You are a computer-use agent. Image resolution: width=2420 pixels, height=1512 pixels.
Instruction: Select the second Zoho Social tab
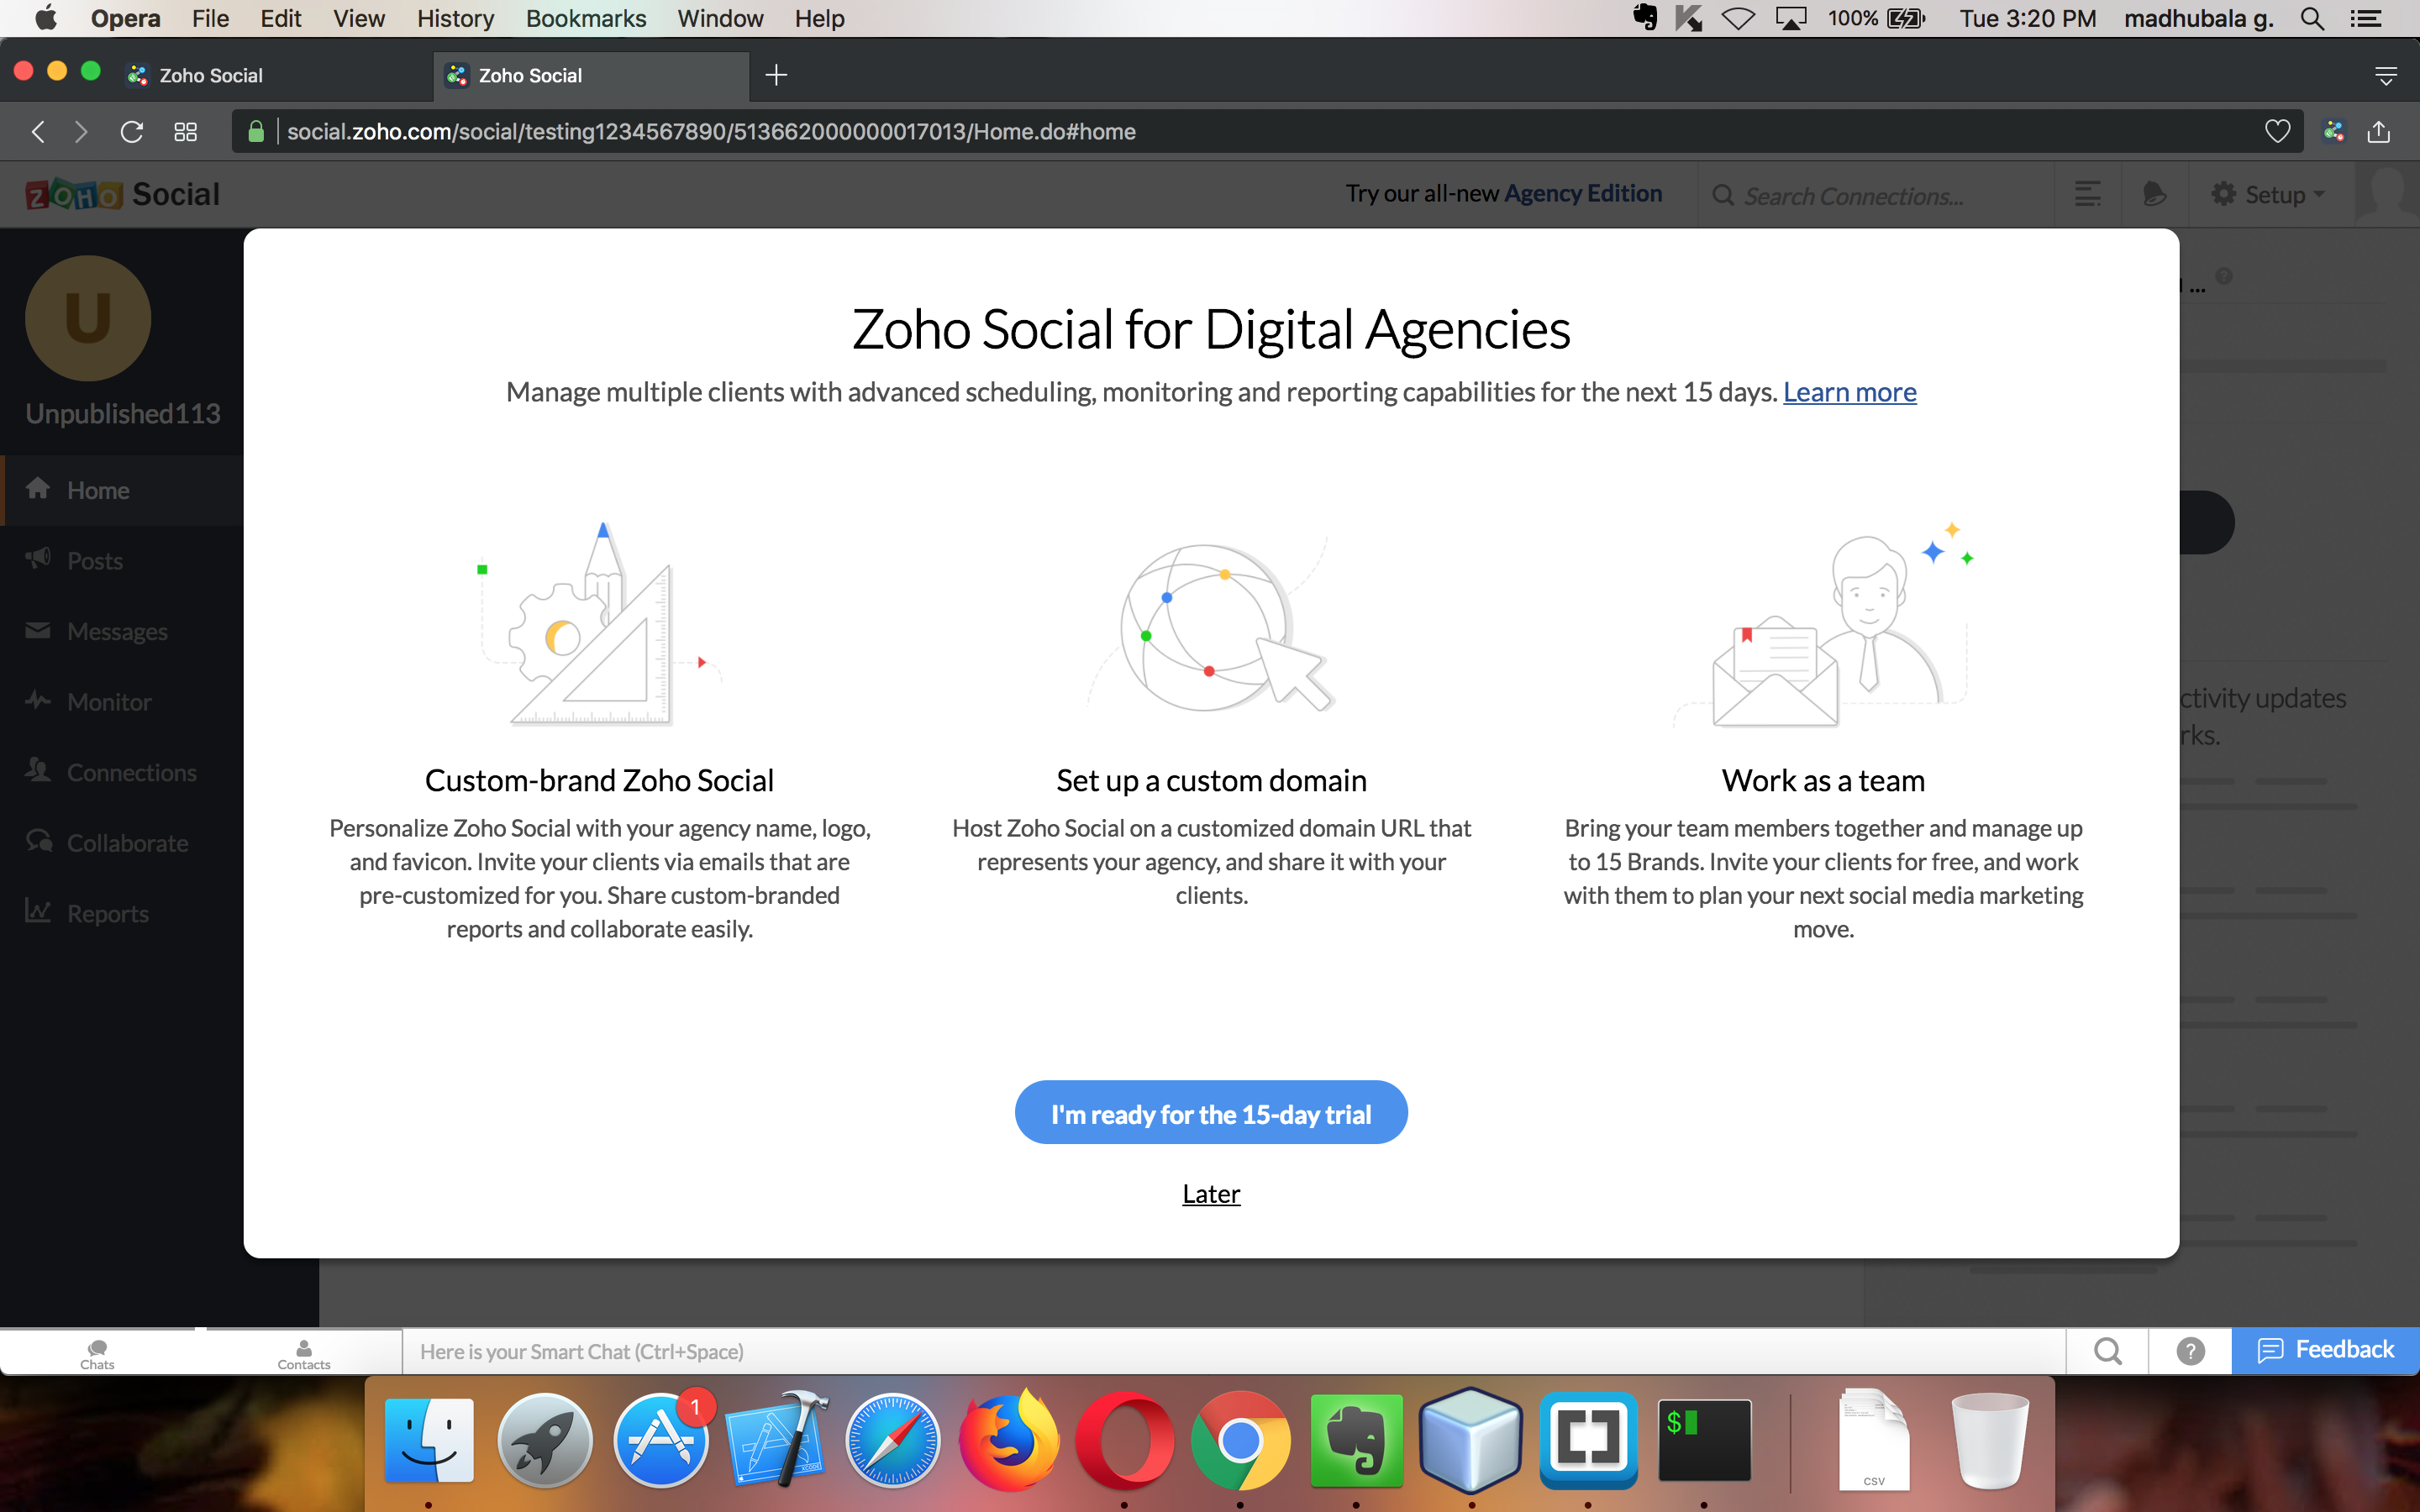coord(591,76)
